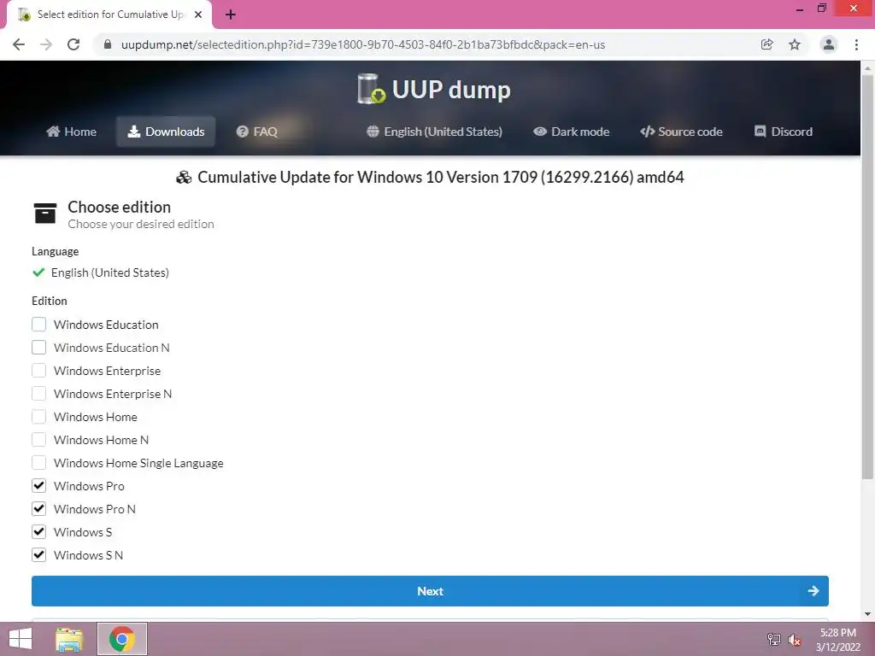Image resolution: width=875 pixels, height=656 pixels.
Task: Click the globe language icon
Action: (373, 131)
